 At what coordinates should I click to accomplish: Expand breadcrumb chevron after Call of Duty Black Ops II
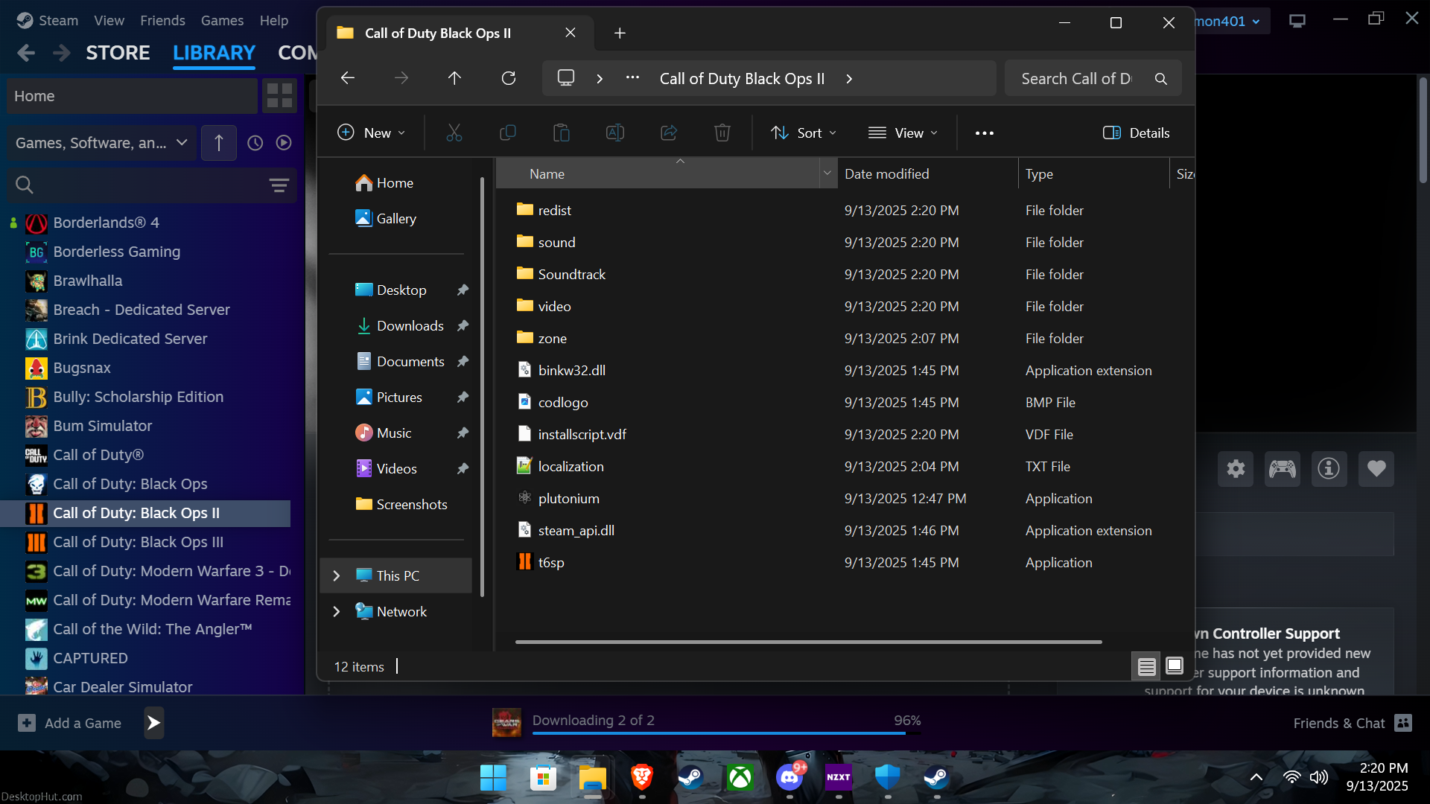(849, 79)
